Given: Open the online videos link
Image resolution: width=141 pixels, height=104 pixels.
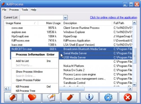Looking at the screenshot, I should pyautogui.click(x=113, y=17).
